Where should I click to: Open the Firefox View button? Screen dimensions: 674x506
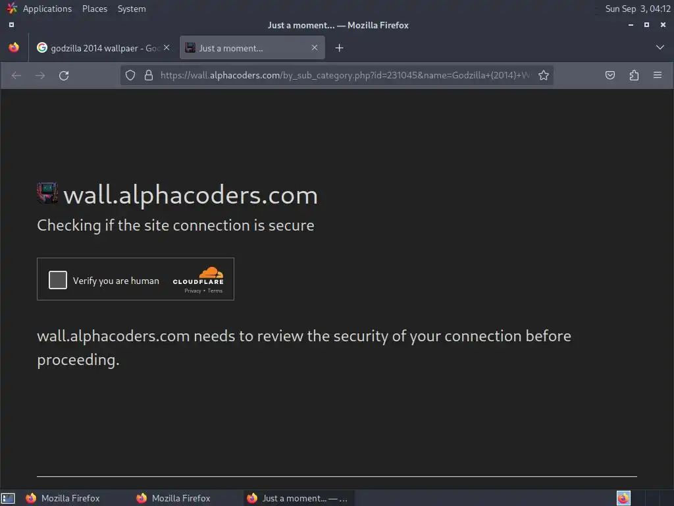tap(14, 47)
